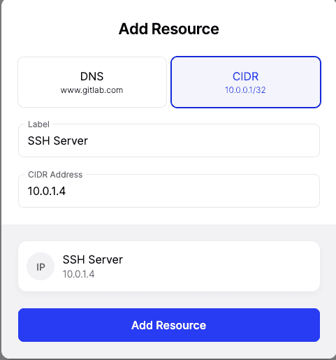Click the "CIDR Address" field caption
This screenshot has width=336, height=360.
[x=55, y=175]
